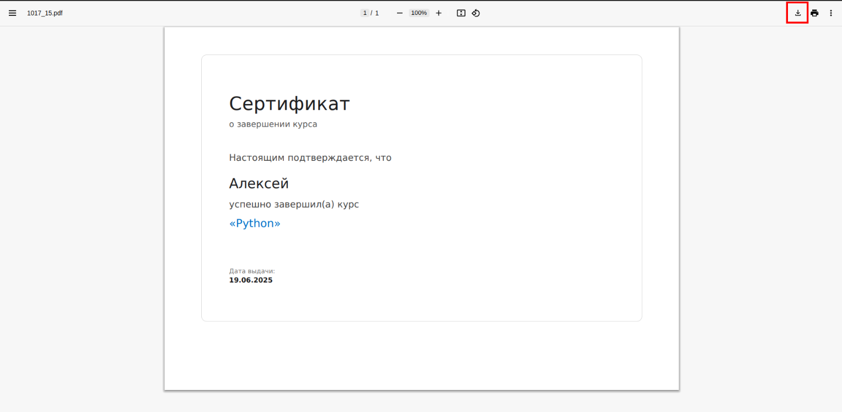Viewport: 842px width, 412px height.
Task: Click the 1017_15.pdf file name
Action: tap(45, 13)
